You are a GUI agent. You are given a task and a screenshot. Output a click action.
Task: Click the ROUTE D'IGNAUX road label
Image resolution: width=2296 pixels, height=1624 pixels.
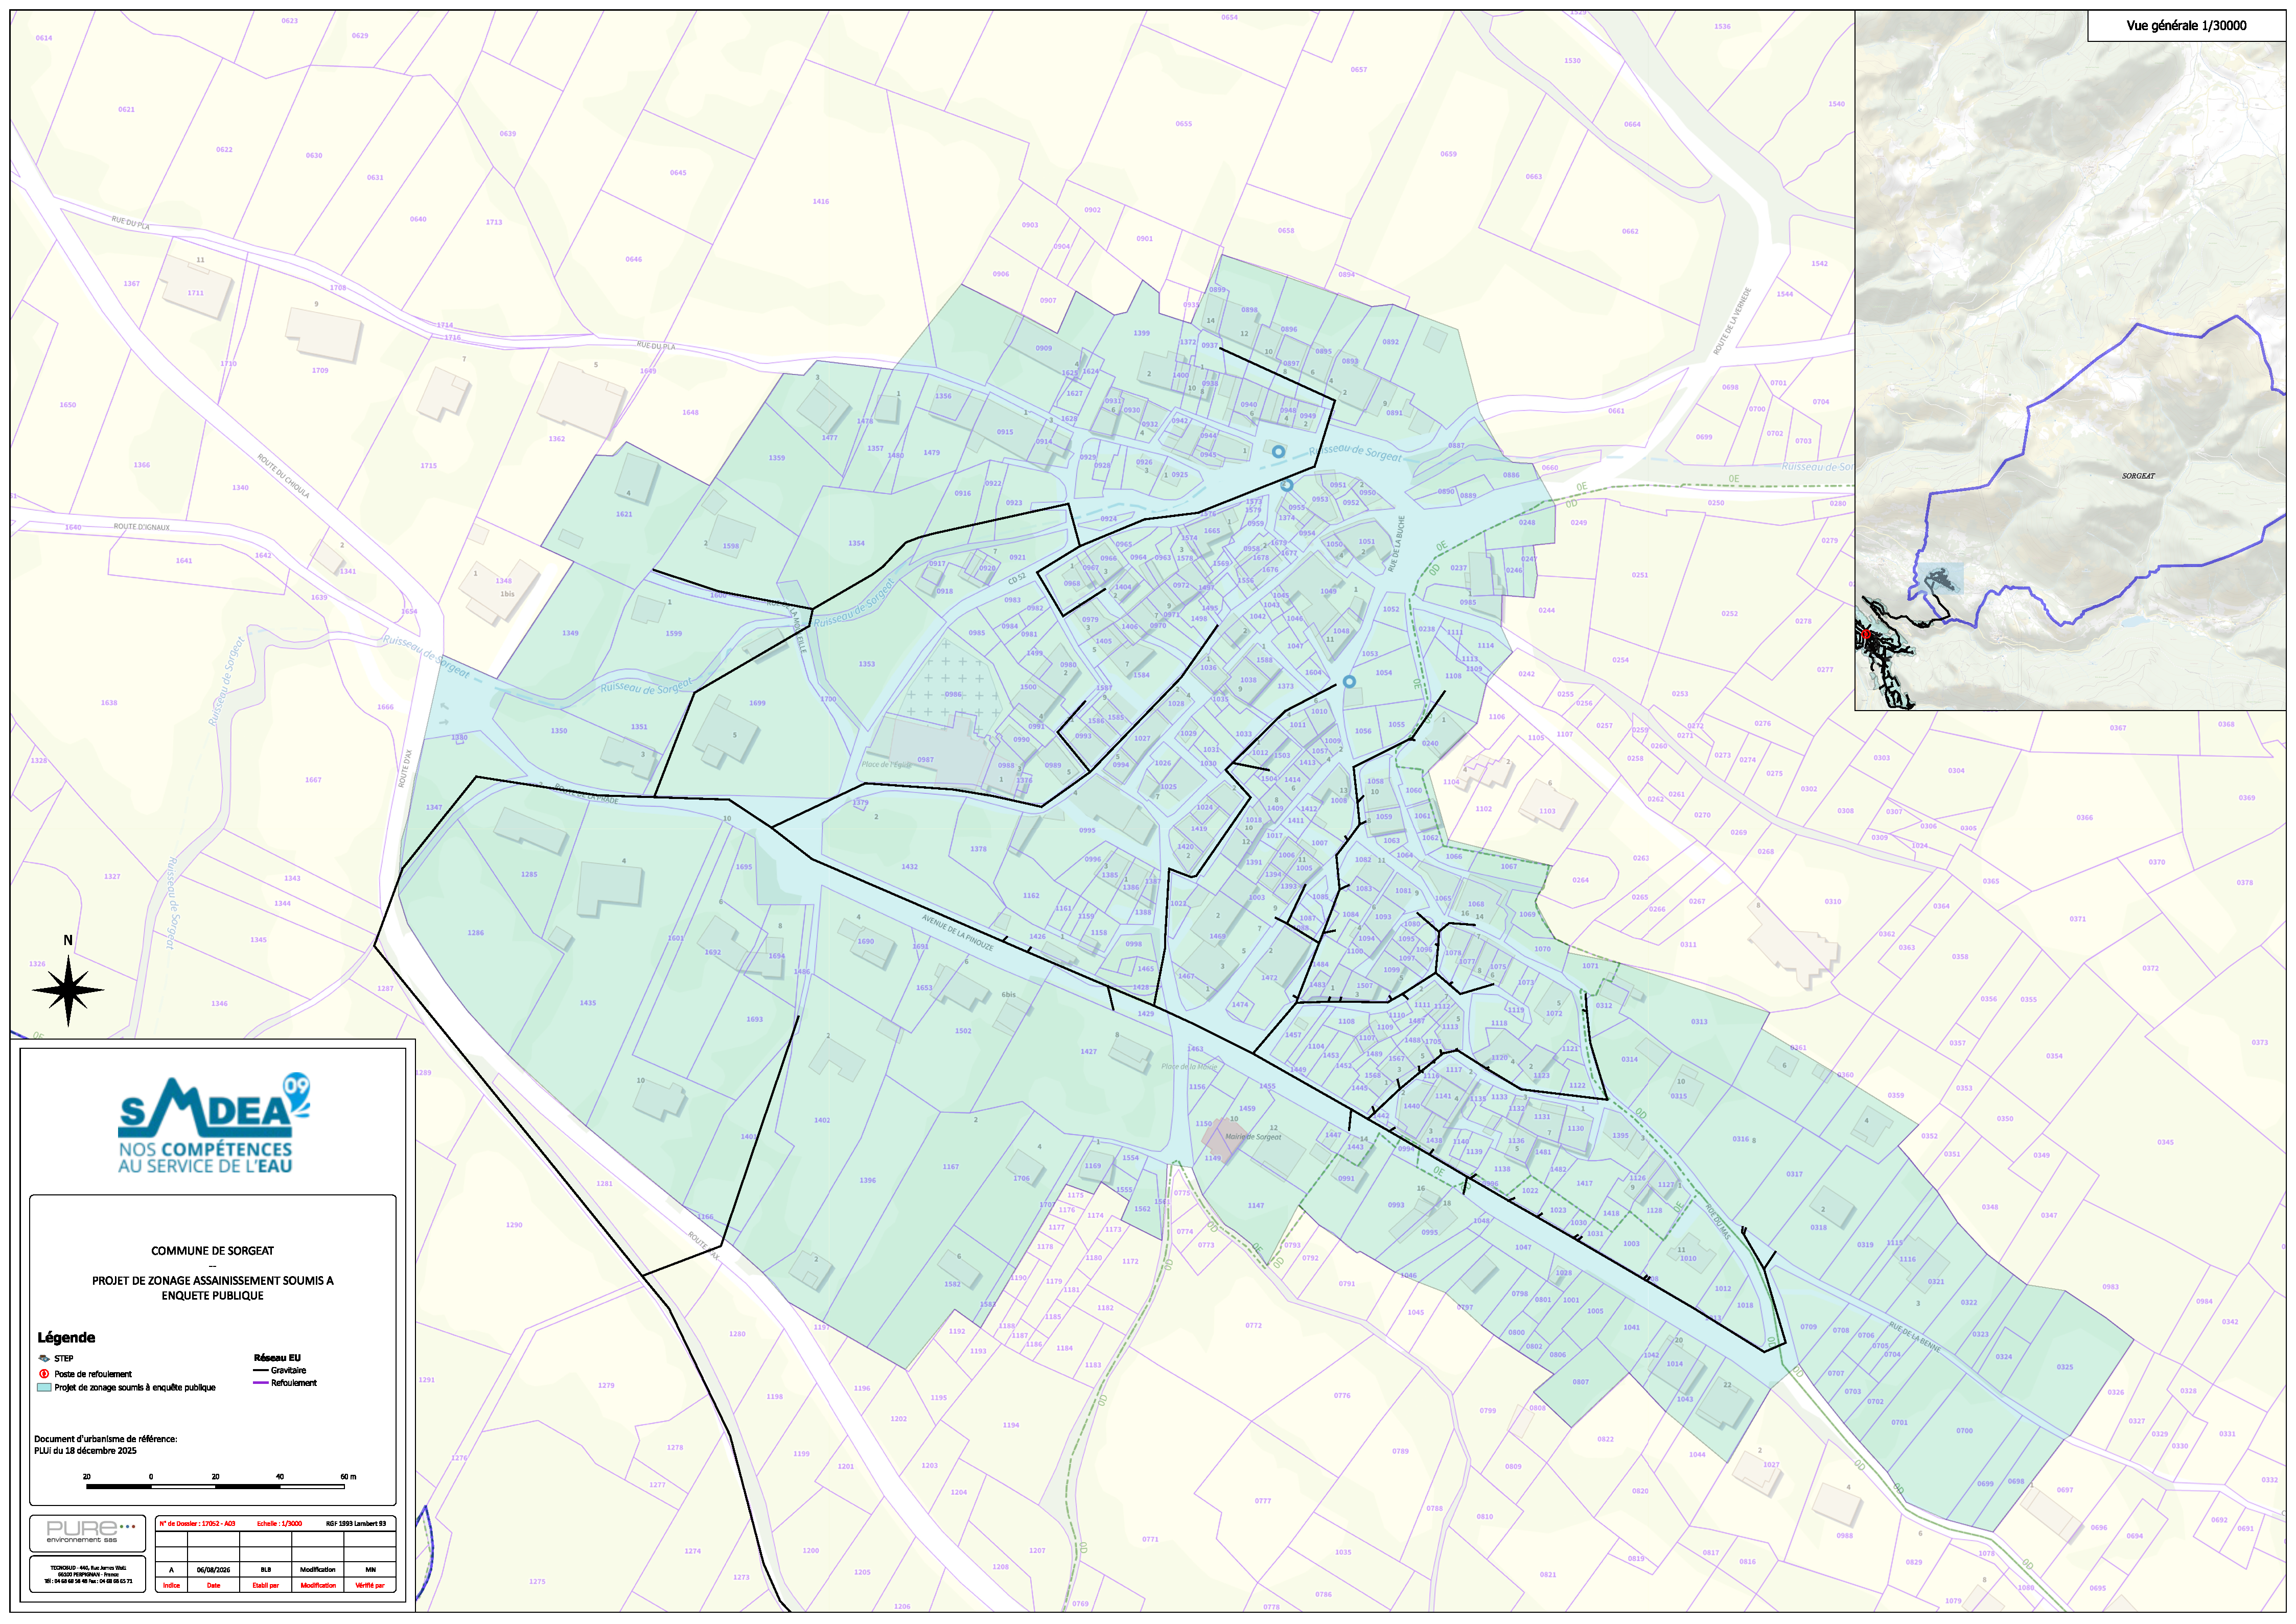click(x=141, y=527)
